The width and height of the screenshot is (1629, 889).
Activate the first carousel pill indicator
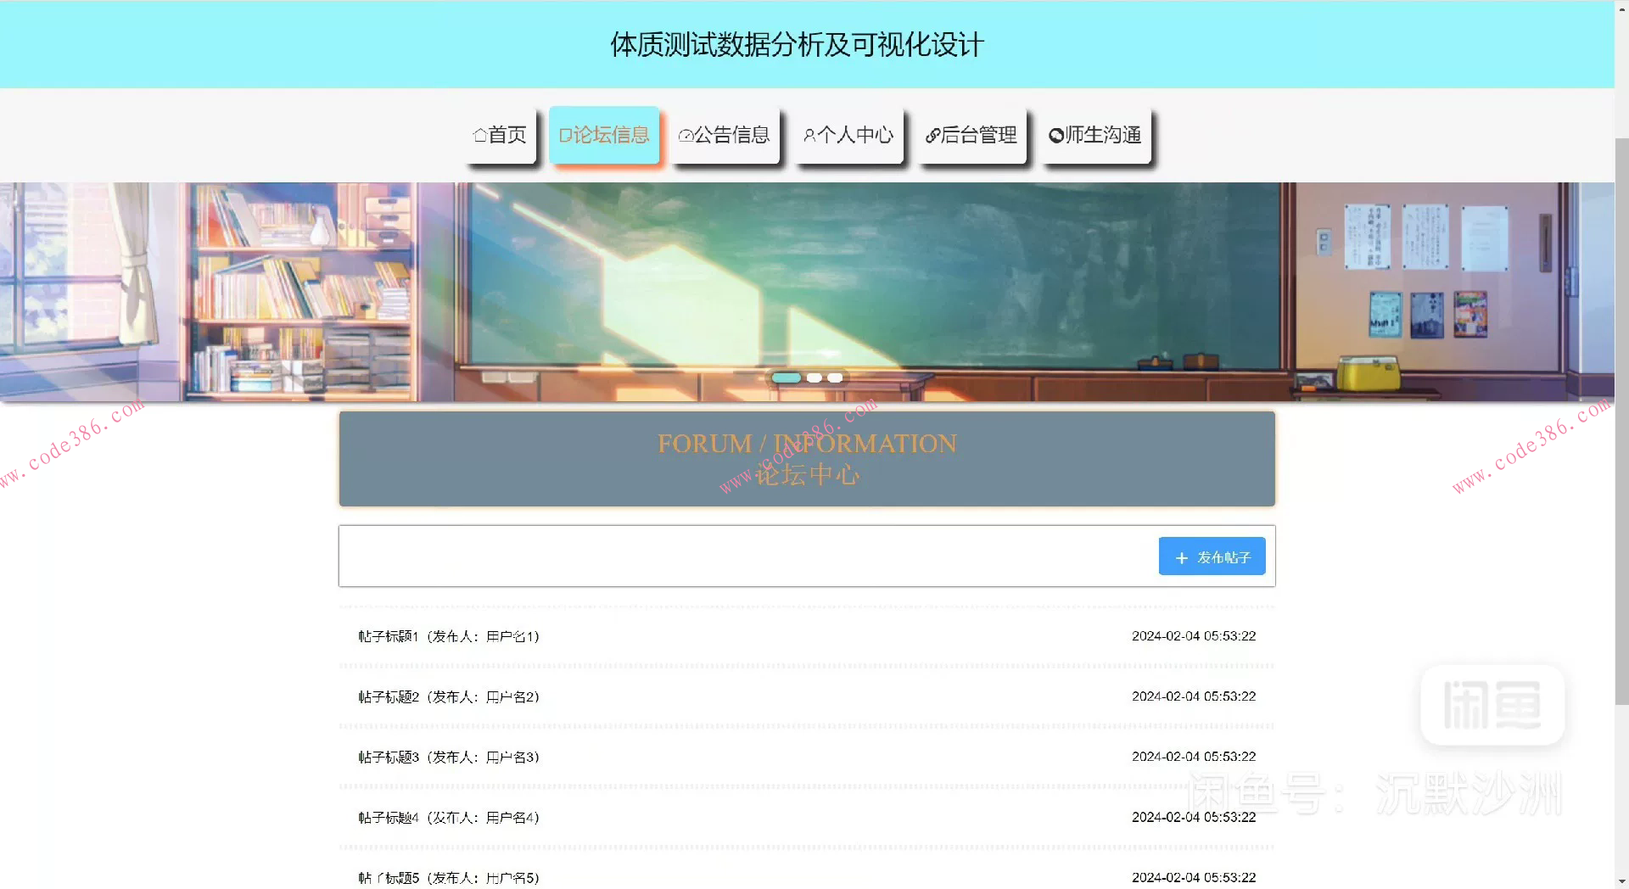[787, 377]
